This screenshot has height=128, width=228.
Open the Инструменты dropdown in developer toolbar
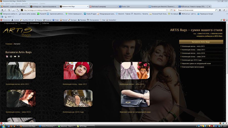tap(93, 20)
